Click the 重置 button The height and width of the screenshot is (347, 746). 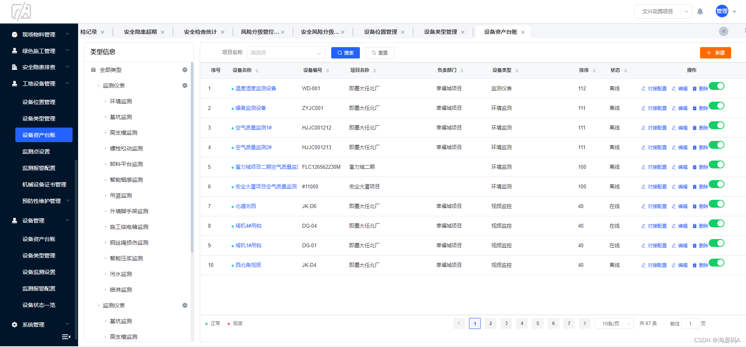[379, 53]
